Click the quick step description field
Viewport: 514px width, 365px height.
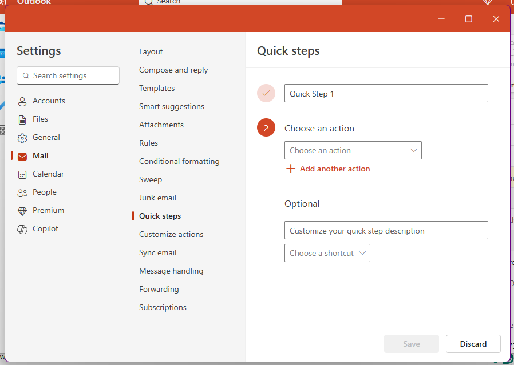coord(386,230)
